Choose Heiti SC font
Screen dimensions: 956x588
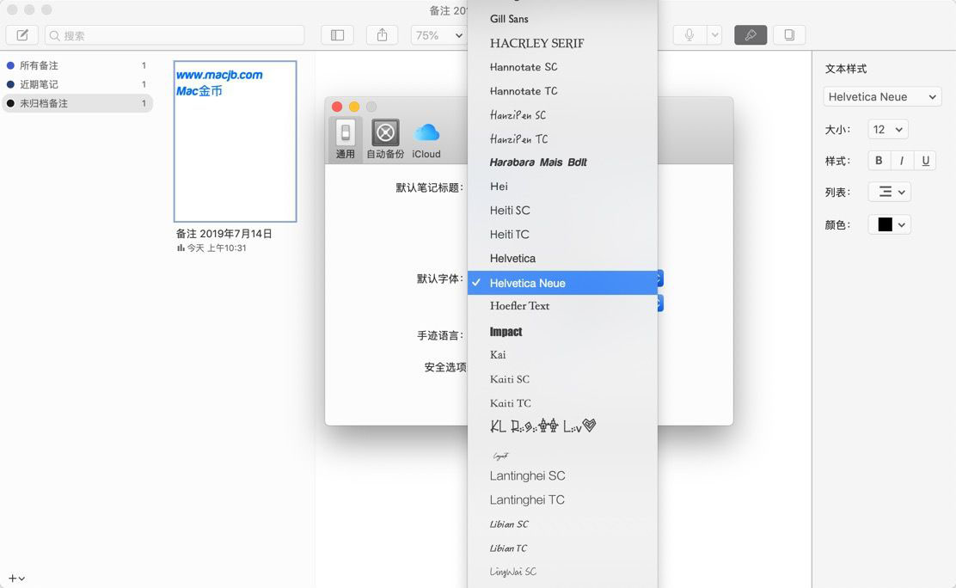(562, 211)
